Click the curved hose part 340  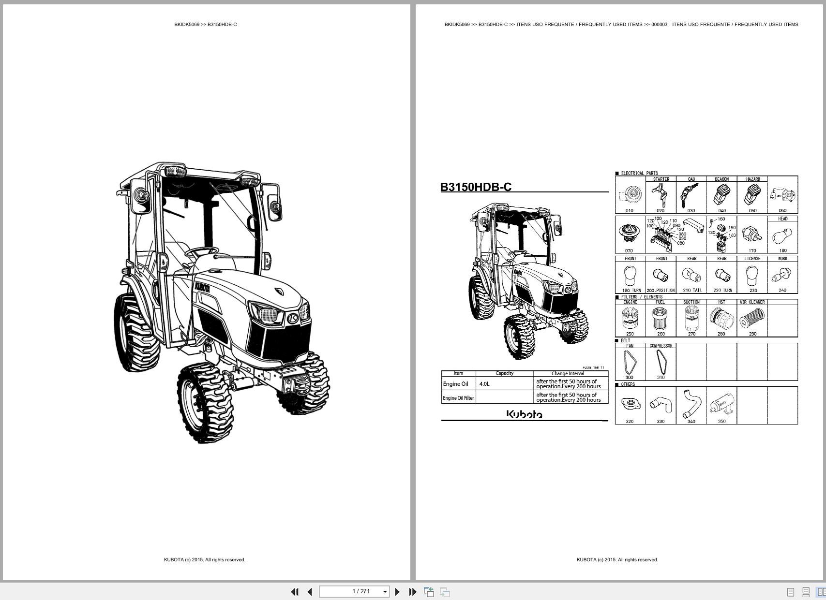pyautogui.click(x=691, y=404)
